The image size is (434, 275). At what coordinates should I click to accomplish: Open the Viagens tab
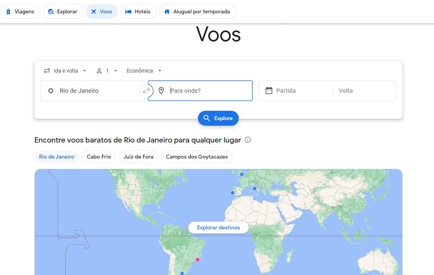click(20, 12)
